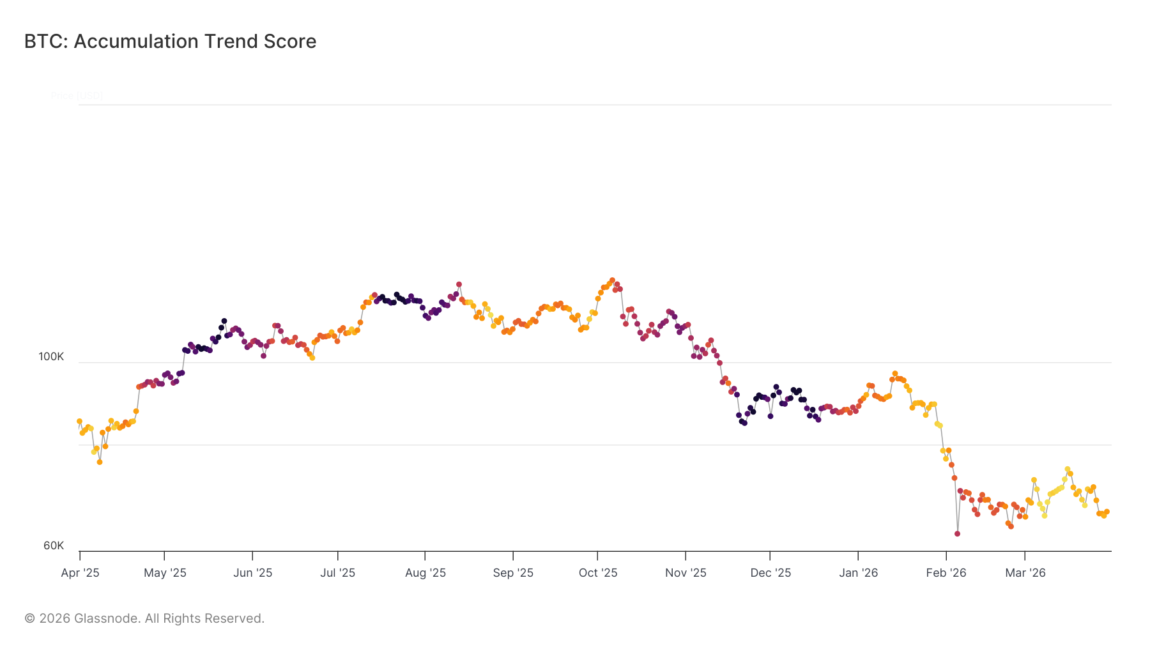Select the Jun '25 x-axis label
This screenshot has width=1150, height=647.
point(252,573)
